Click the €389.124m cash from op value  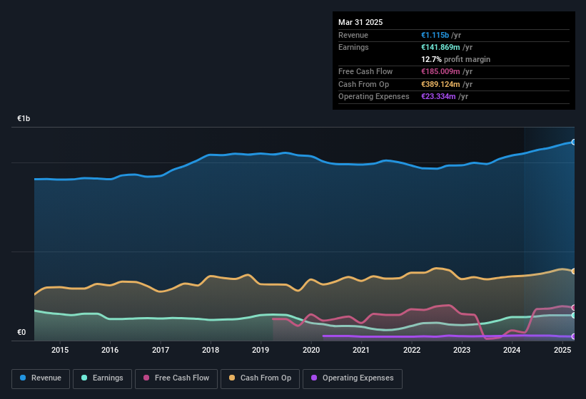click(x=440, y=84)
